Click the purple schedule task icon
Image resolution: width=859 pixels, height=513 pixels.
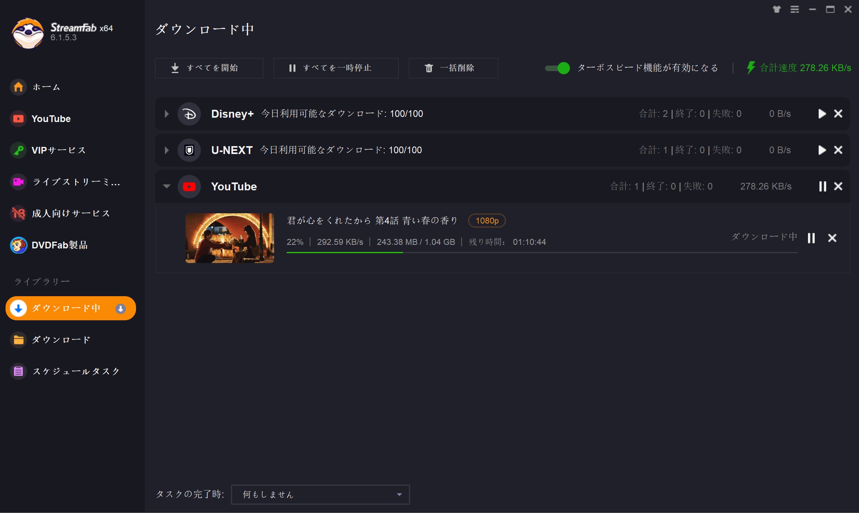coord(18,371)
